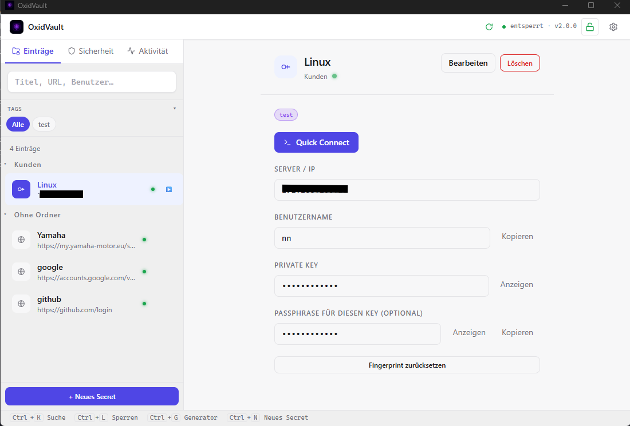Collapse the Tags section arrow
630x426 pixels.
tap(174, 109)
